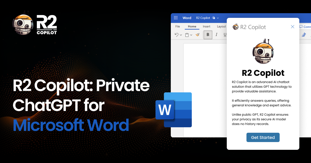Click the save status icon beside the document title
Viewport: 311px width, 163px height.
pyautogui.click(x=213, y=18)
